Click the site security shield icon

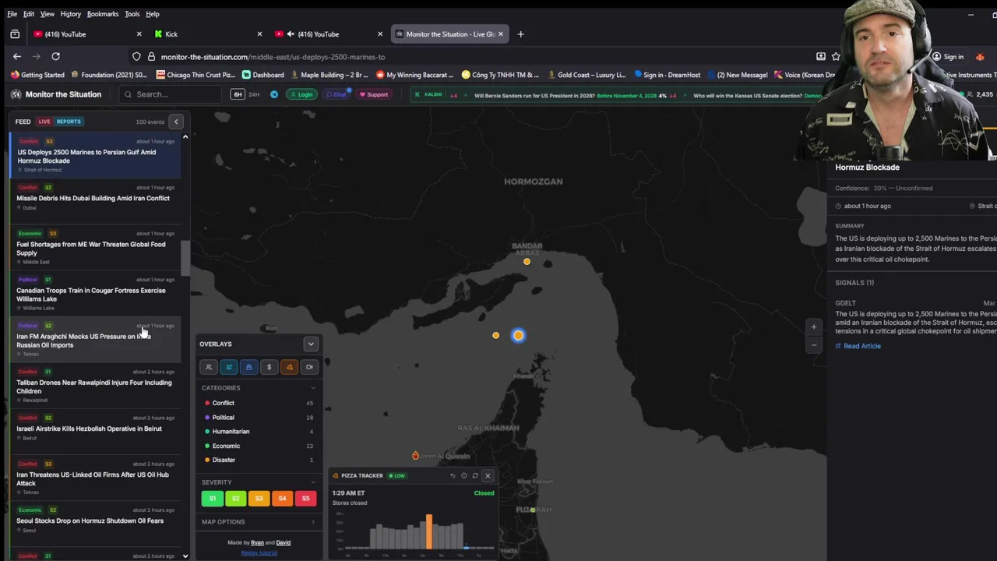[x=136, y=56]
